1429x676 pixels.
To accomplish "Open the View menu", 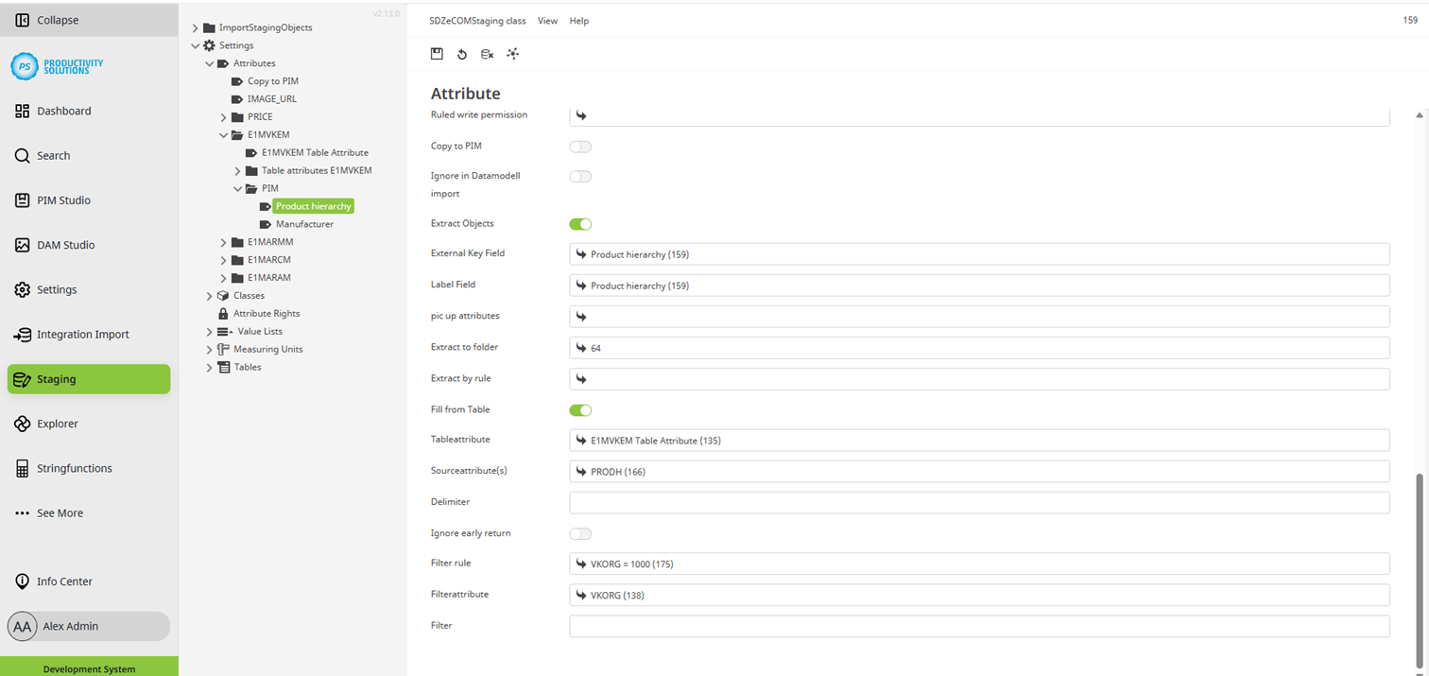I will pos(547,20).
